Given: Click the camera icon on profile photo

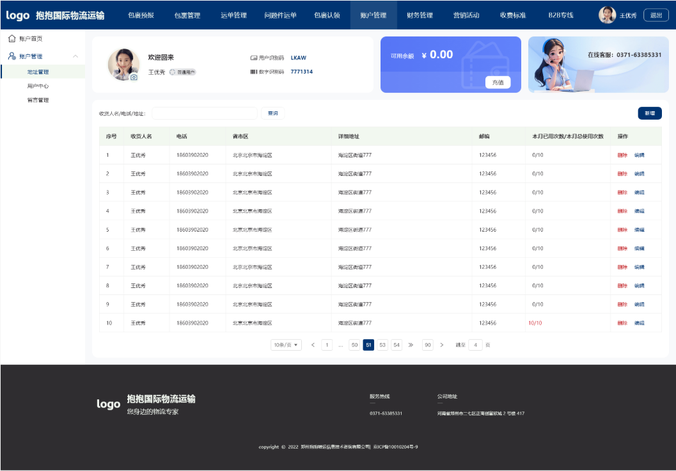Looking at the screenshot, I should coord(134,77).
